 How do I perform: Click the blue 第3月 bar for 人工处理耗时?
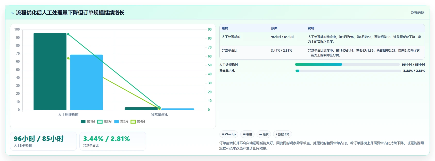(86, 82)
